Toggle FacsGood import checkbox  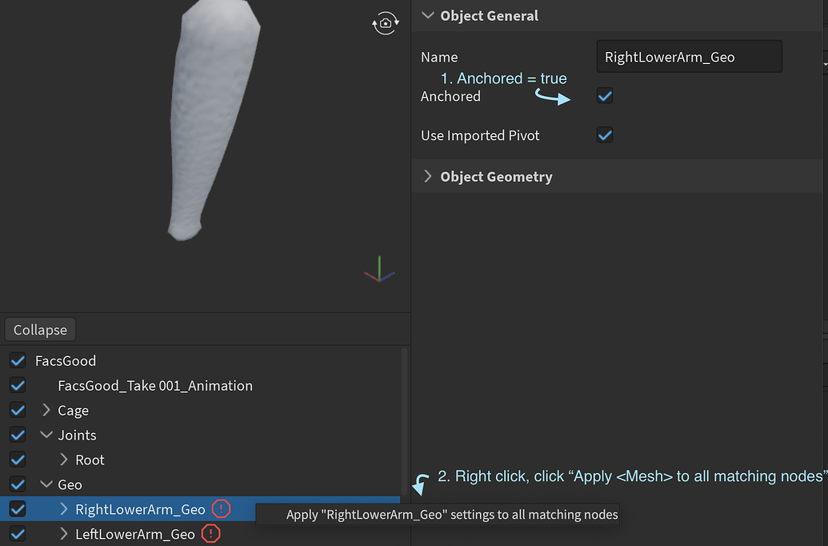pos(18,360)
